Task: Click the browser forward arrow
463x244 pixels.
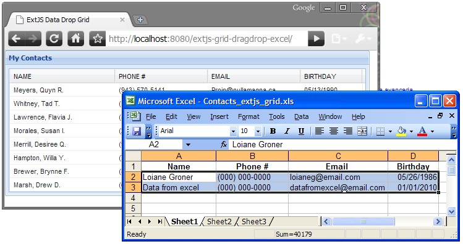Action: tap(33, 39)
